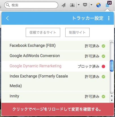Screen dimensions: 115x117
Task: Go back with the left chevron arrow
Action: point(7,18)
